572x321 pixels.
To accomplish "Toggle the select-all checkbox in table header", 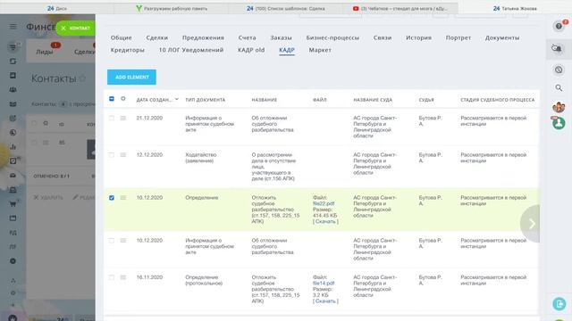I will click(112, 99).
